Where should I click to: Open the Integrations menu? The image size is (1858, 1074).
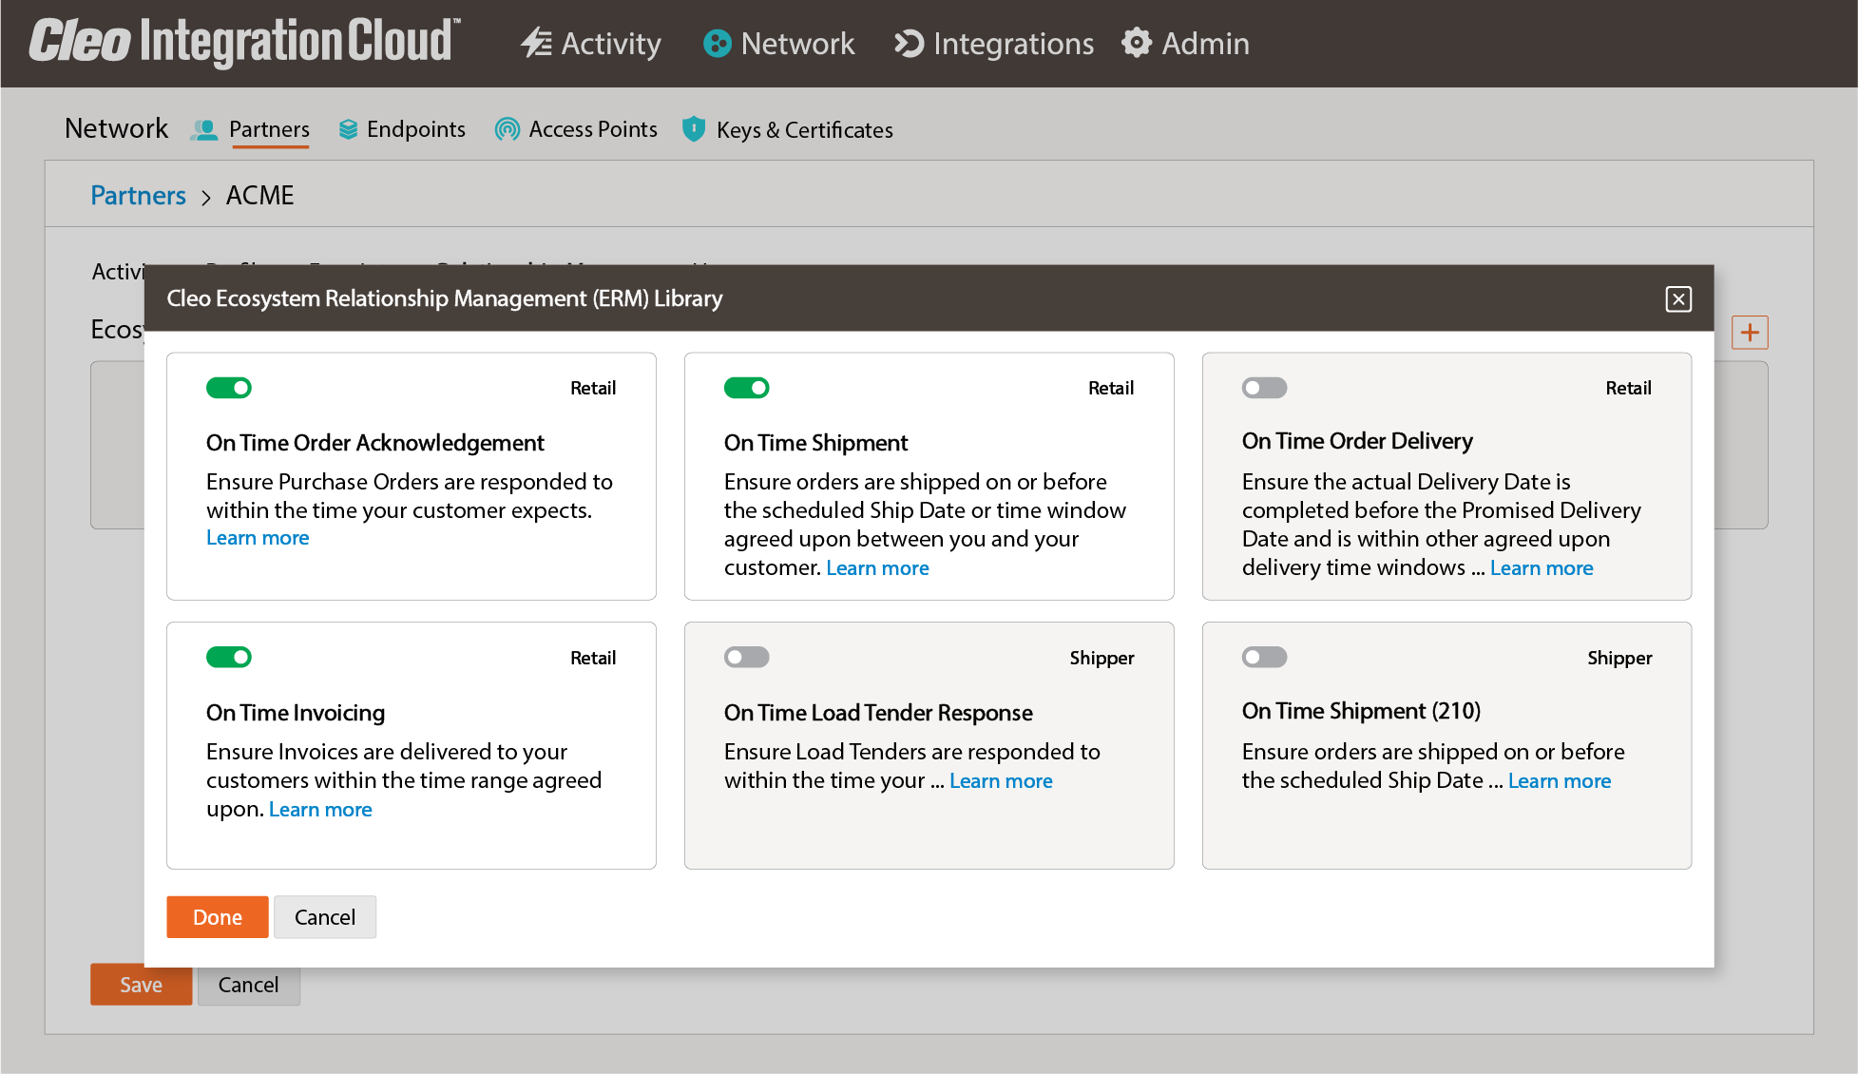point(994,44)
